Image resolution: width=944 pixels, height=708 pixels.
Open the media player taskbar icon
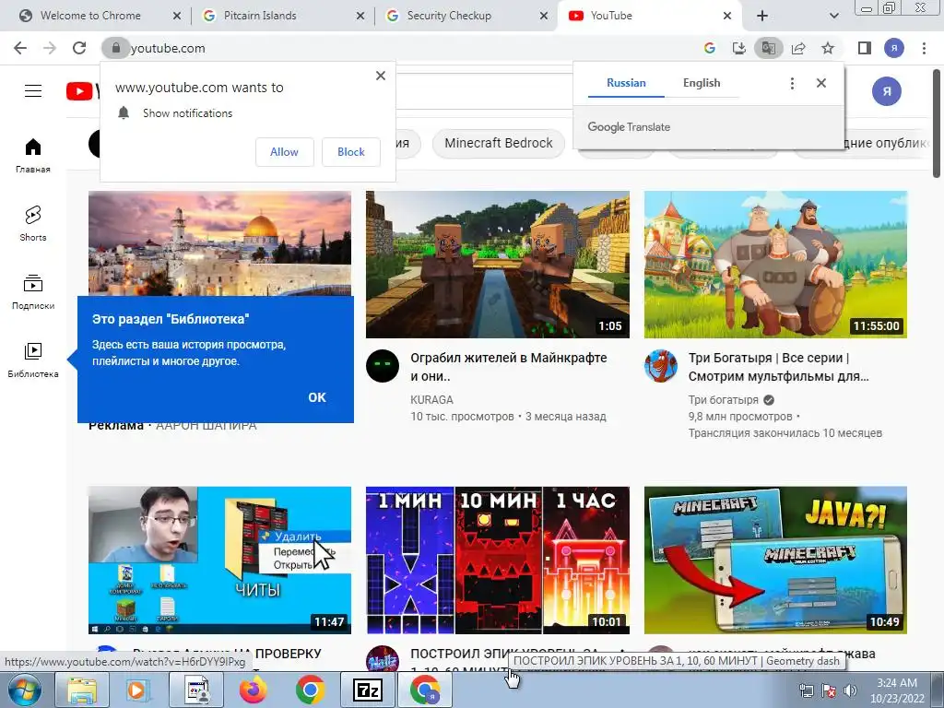(138, 690)
